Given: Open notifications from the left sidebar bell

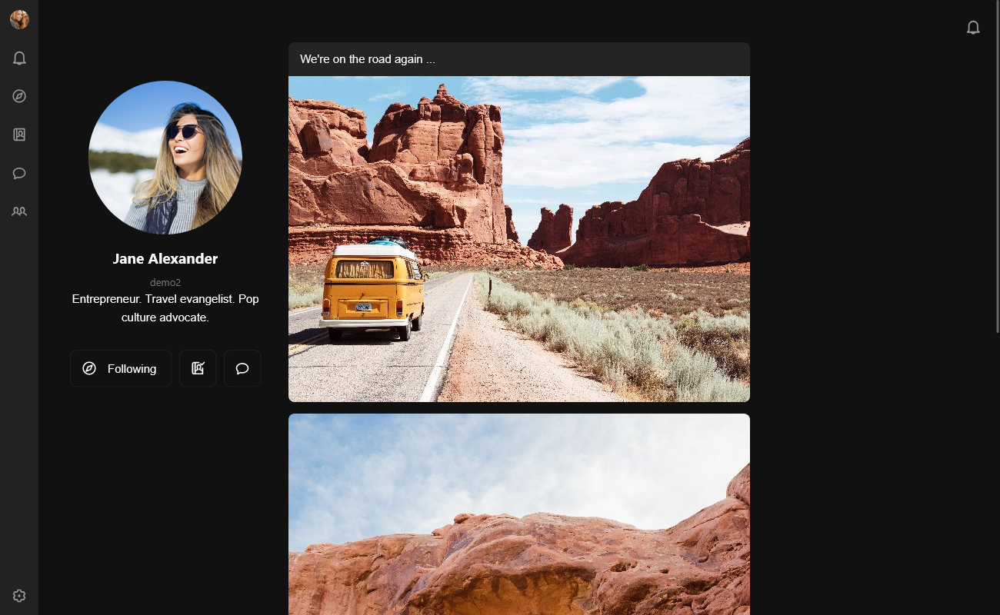Looking at the screenshot, I should click(x=19, y=58).
